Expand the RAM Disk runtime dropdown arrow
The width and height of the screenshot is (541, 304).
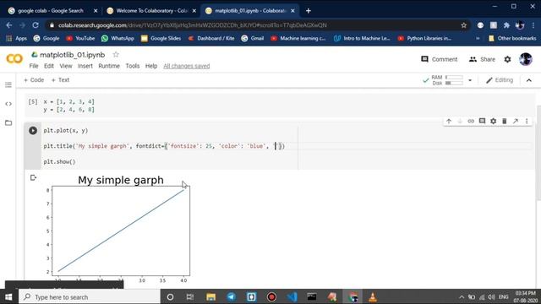470,80
